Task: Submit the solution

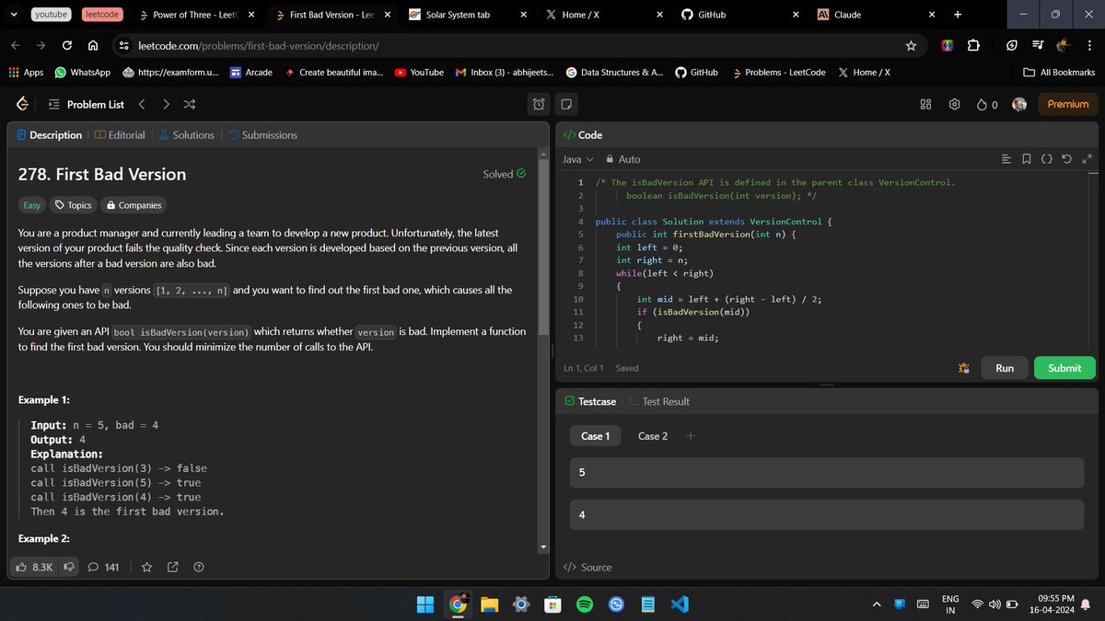Action: [1064, 368]
